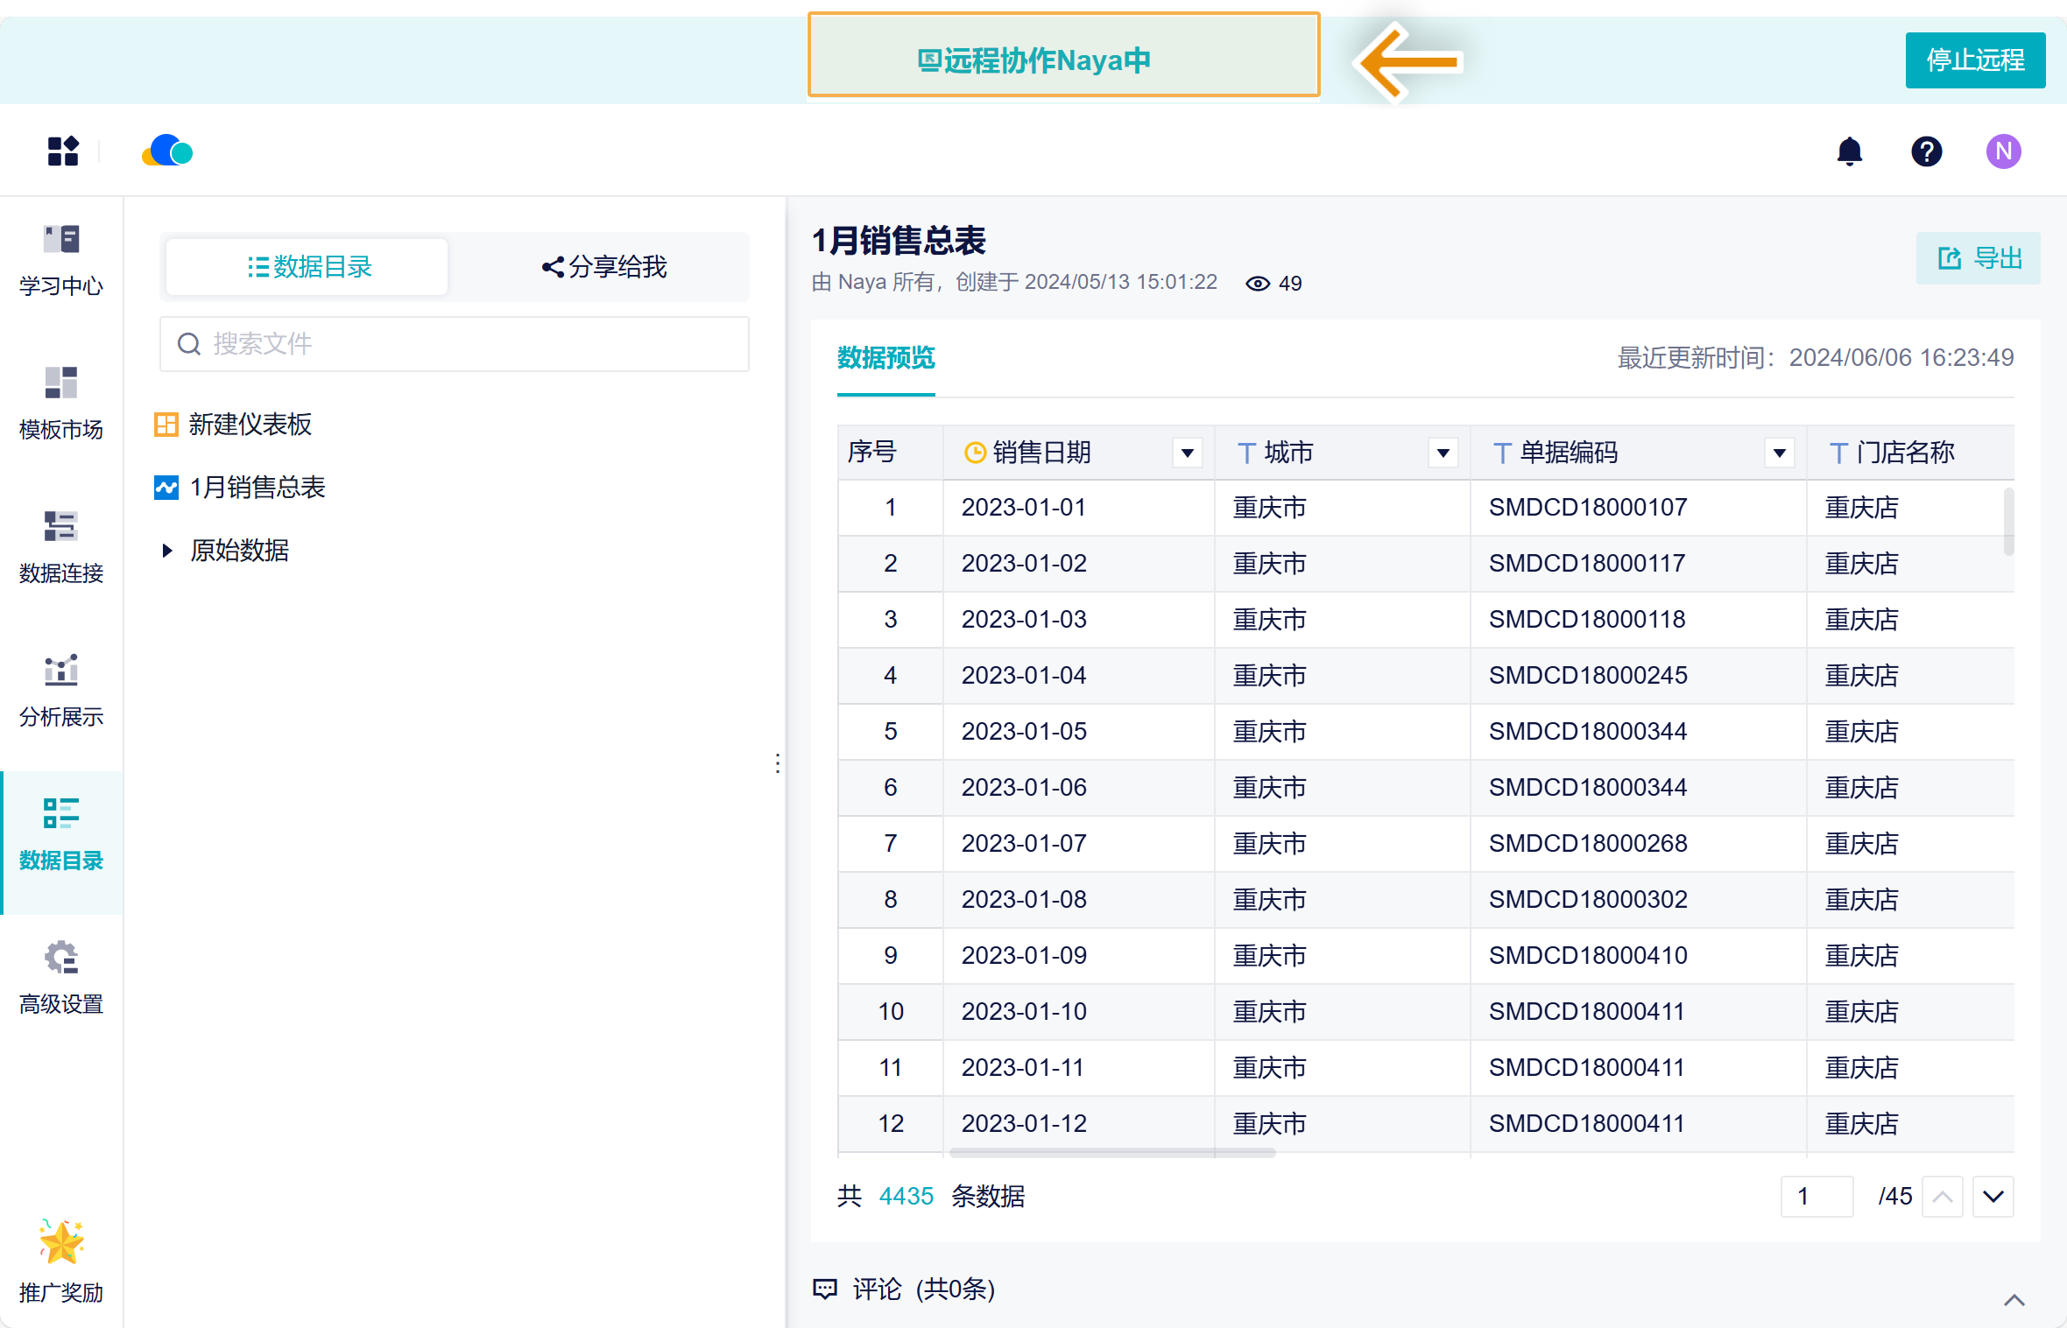The width and height of the screenshot is (2067, 1328).
Task: Open 城市 column filter dropdown
Action: coord(1443,453)
